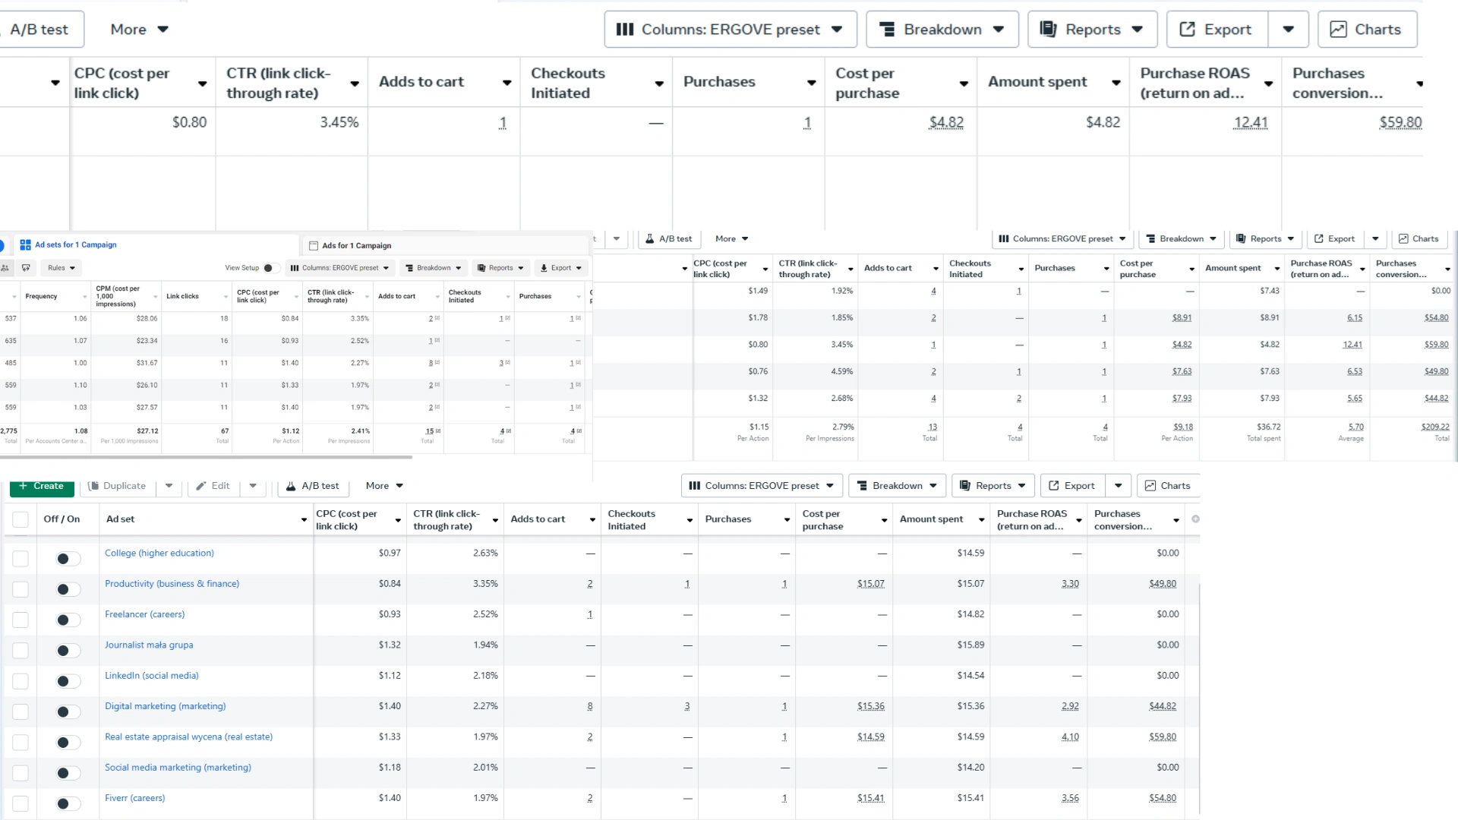Open the top Charts view
The image size is (1458, 820).
coord(1367,30)
